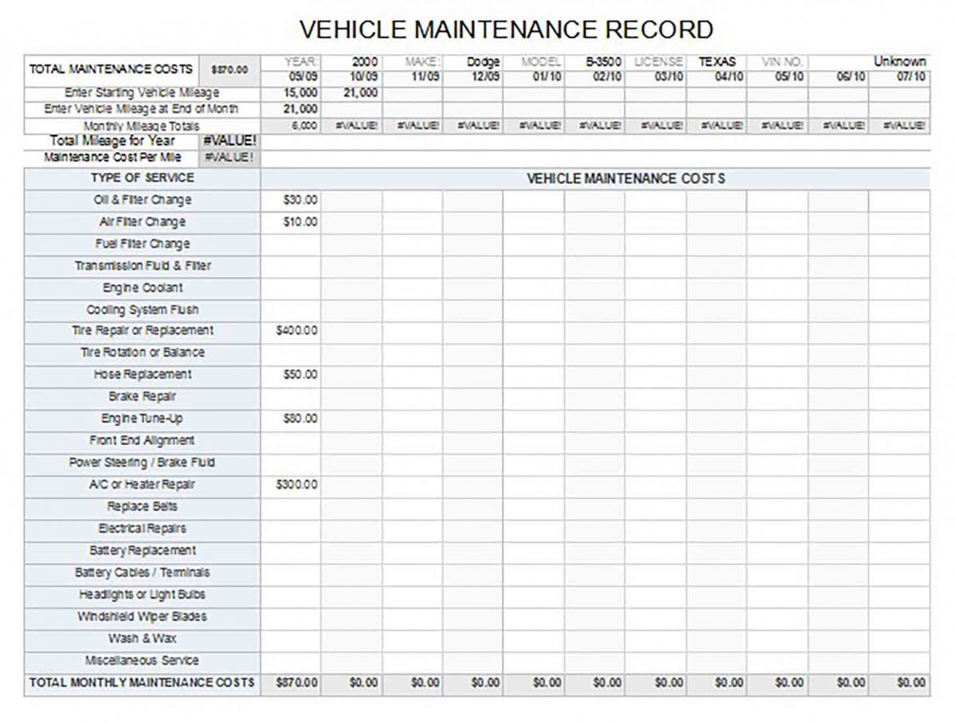Image resolution: width=956 pixels, height=722 pixels.
Task: Select the Engine Coolant row label
Action: point(143,288)
